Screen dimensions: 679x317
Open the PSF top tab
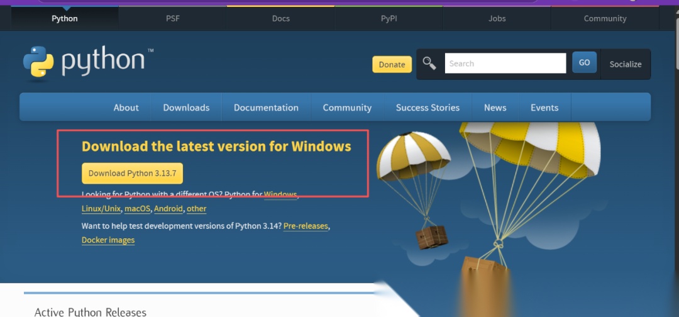click(x=172, y=19)
